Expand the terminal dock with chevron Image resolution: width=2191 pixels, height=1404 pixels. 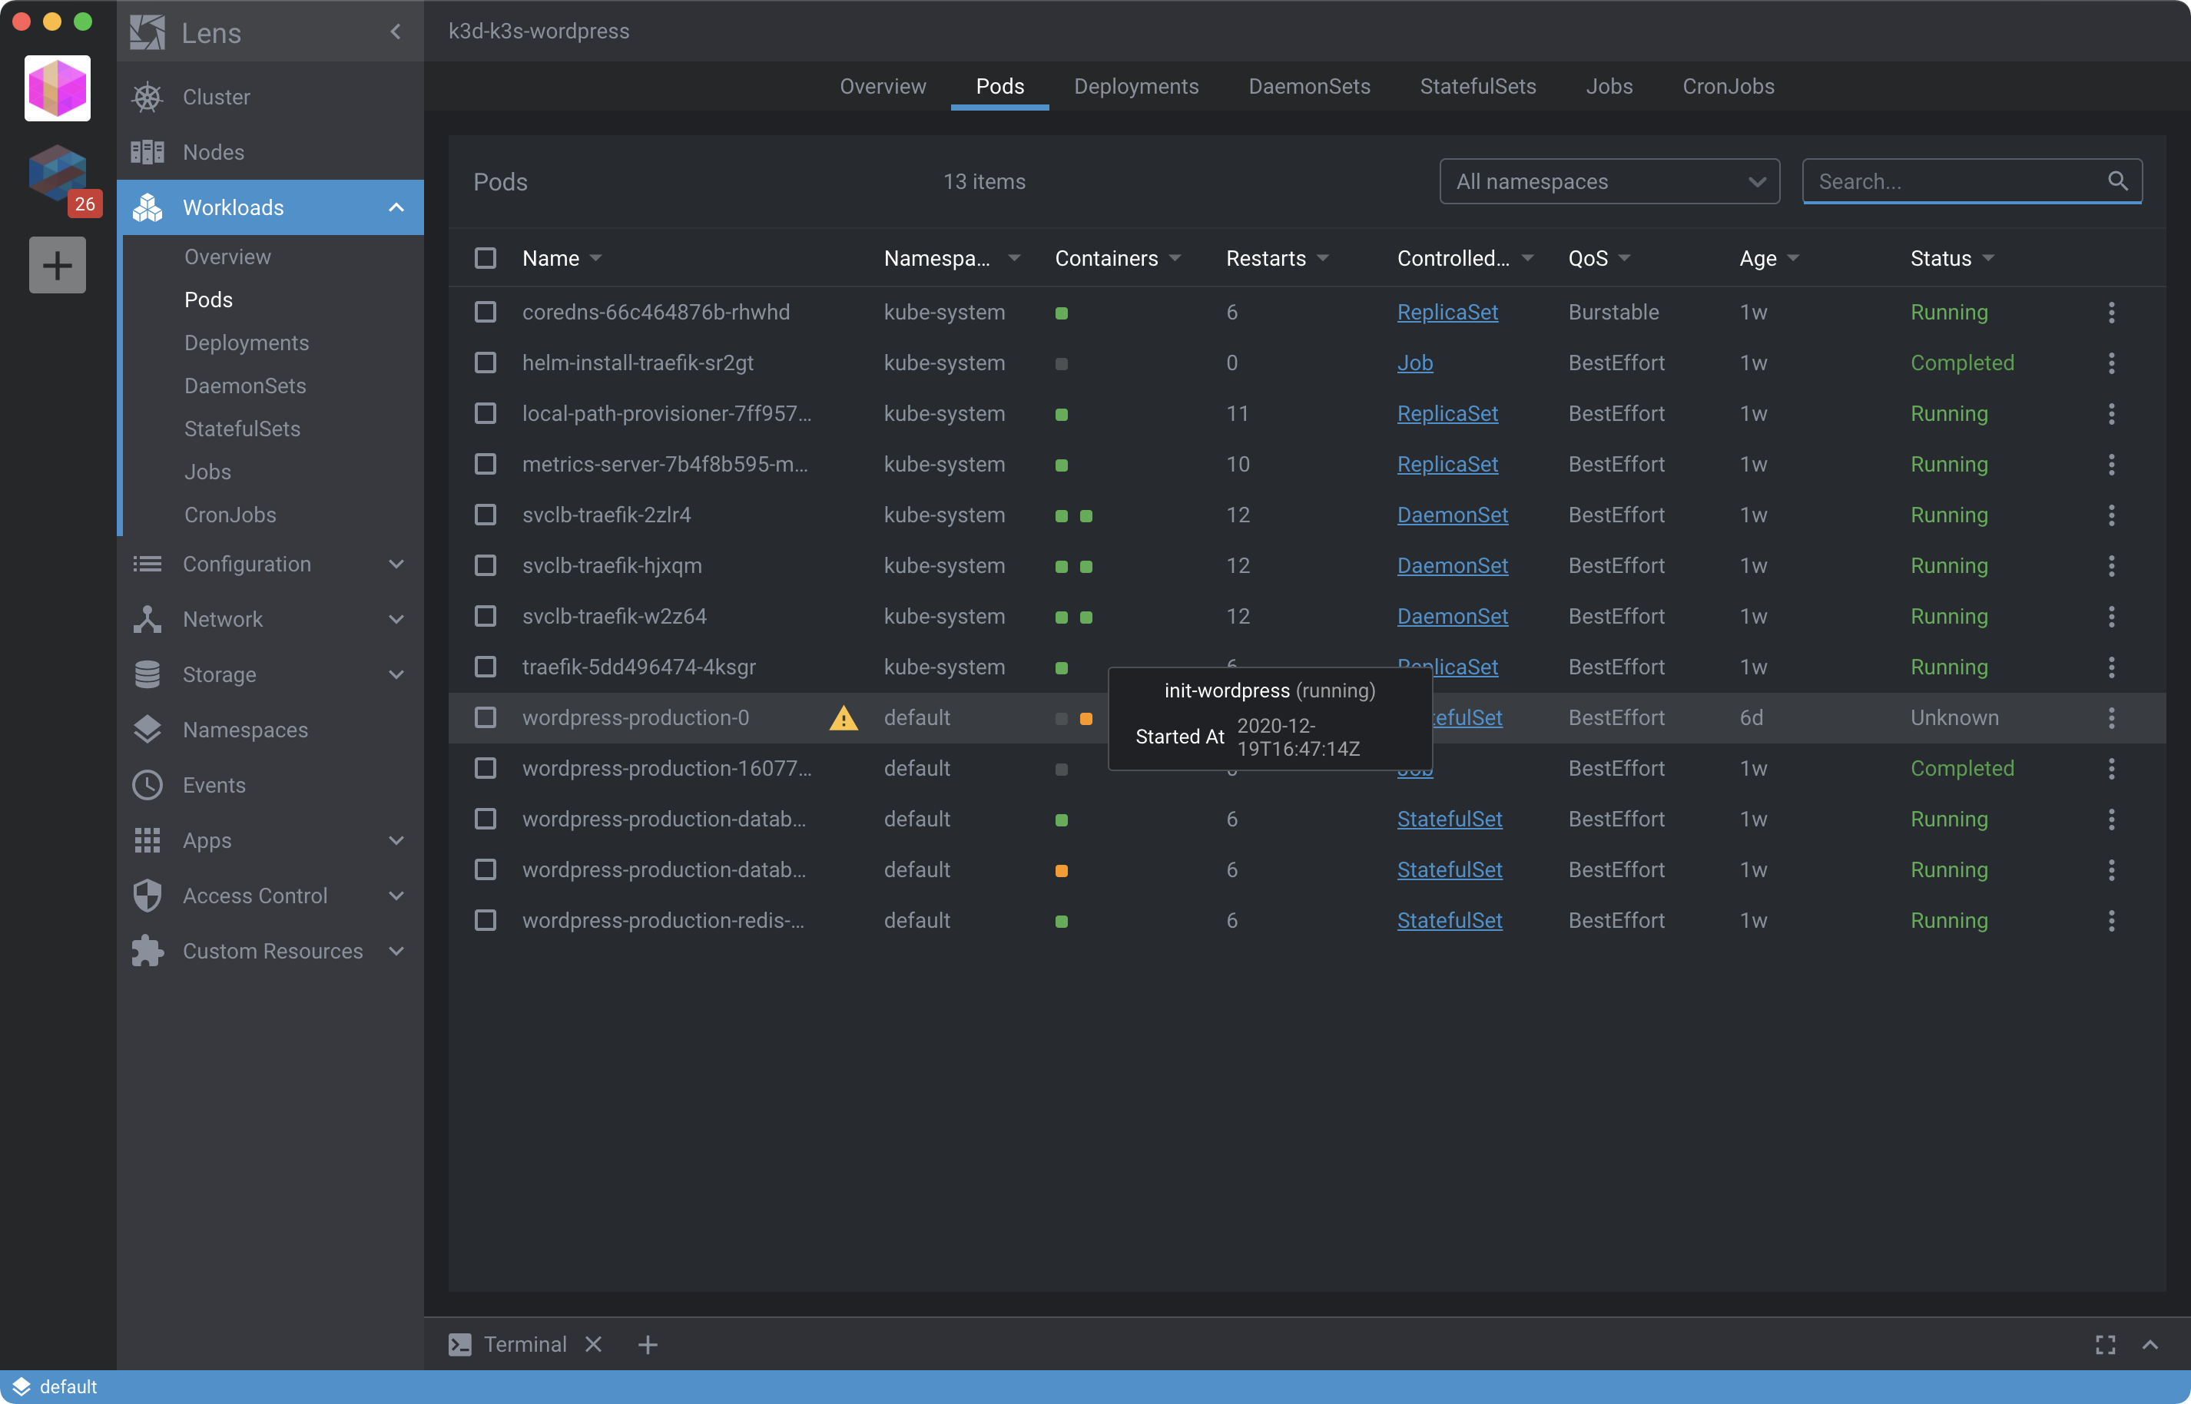(2150, 1345)
